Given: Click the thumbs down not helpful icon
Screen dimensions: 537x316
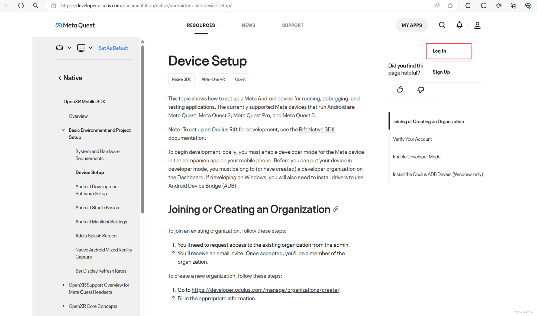Looking at the screenshot, I should 420,90.
